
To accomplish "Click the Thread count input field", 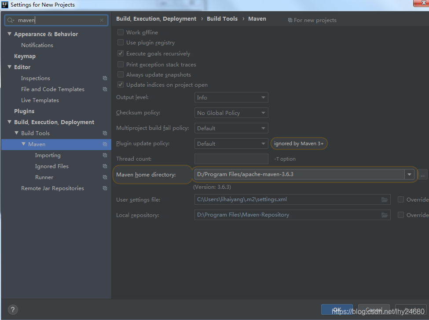I will point(231,159).
